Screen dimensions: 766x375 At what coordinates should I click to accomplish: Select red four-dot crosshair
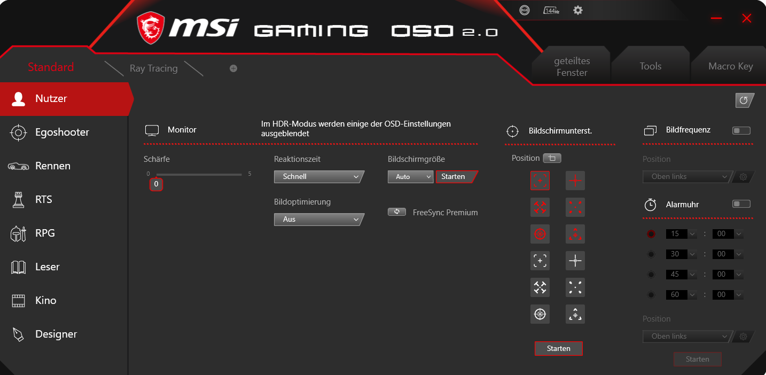575,207
